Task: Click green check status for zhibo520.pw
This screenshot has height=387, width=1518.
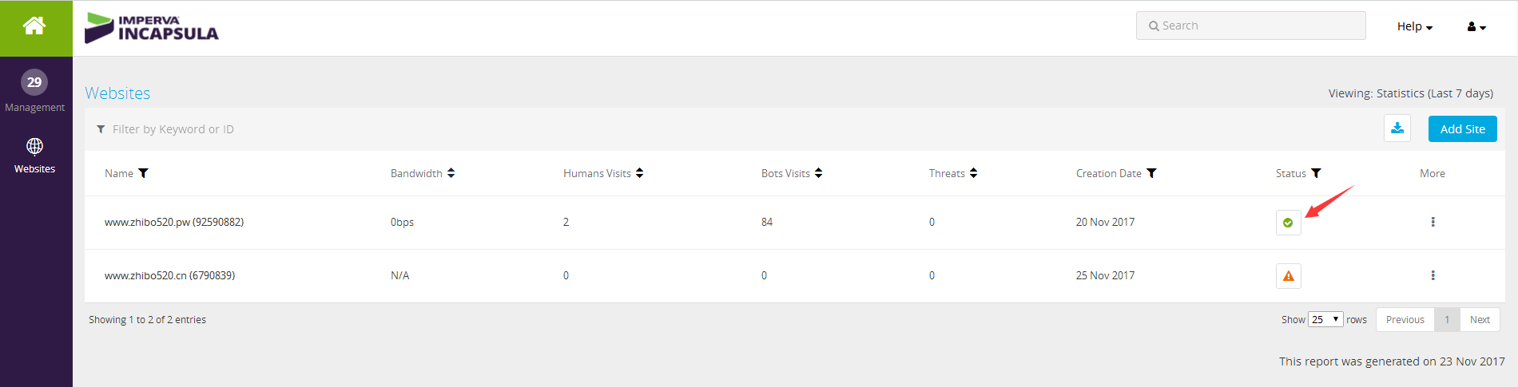Action: pyautogui.click(x=1288, y=223)
